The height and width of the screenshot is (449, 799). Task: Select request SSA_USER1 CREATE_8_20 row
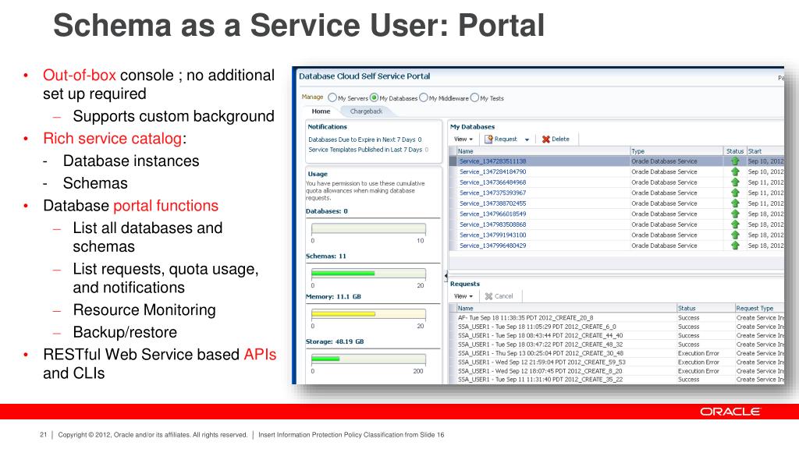click(x=616, y=371)
